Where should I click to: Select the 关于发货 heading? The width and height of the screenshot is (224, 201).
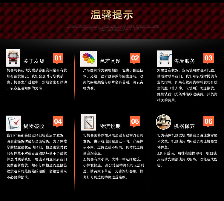[x=34, y=61]
